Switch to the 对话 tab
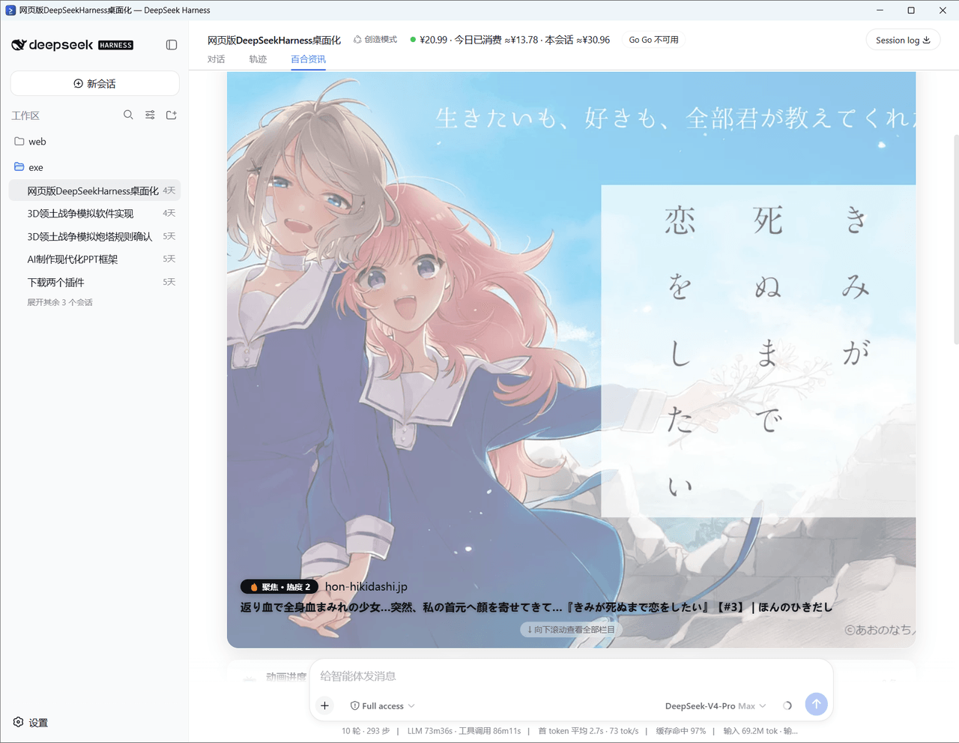Viewport: 959px width, 743px height. click(217, 59)
